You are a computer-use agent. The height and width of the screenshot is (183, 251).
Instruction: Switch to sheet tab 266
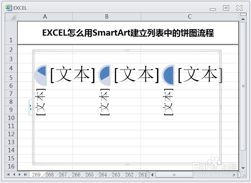(76, 175)
